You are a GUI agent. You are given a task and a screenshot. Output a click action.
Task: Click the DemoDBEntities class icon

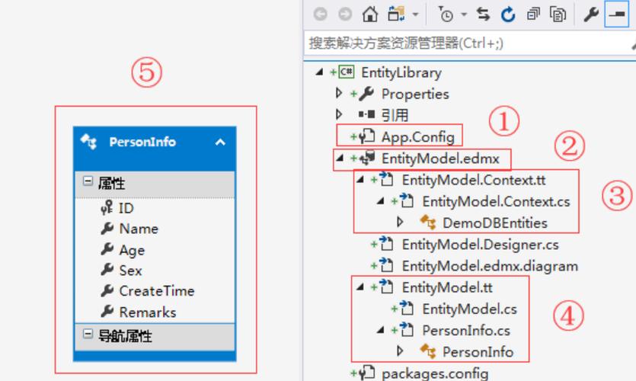(428, 223)
